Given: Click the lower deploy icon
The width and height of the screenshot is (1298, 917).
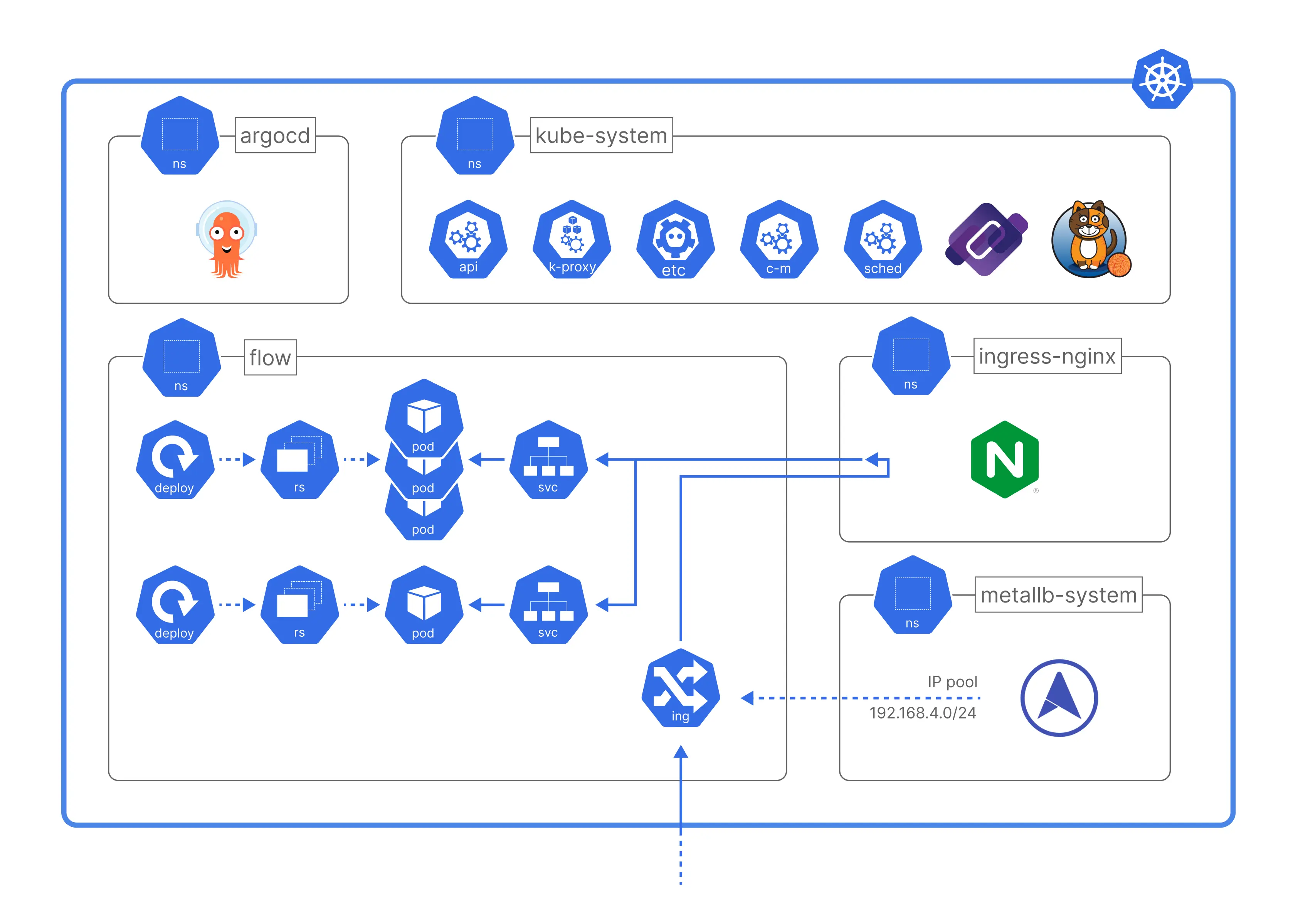Looking at the screenshot, I should 175,604.
